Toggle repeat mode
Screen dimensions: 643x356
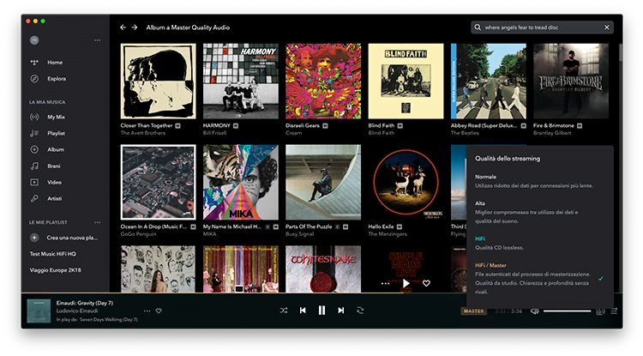[x=360, y=311]
